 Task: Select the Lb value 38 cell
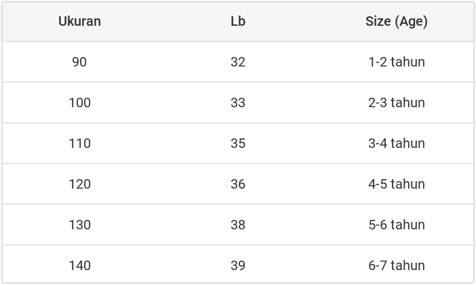pyautogui.click(x=237, y=225)
